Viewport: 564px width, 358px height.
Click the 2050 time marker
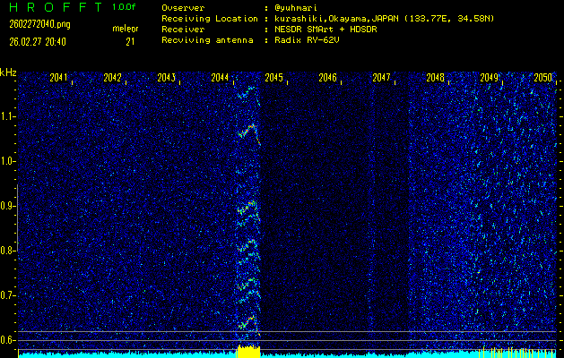542,79
